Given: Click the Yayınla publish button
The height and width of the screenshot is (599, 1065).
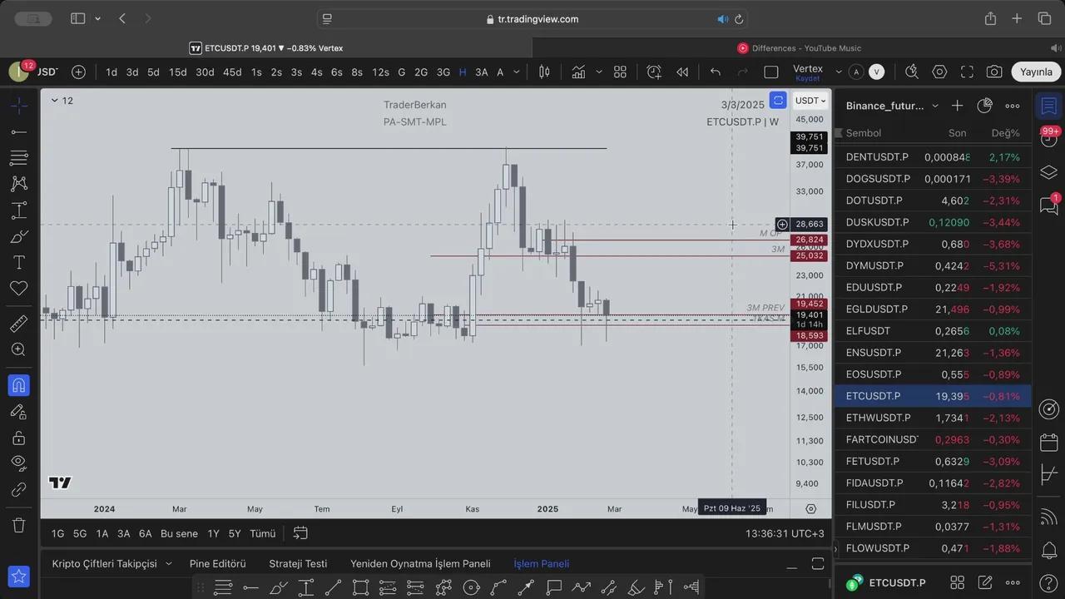Looking at the screenshot, I should coord(1036,72).
